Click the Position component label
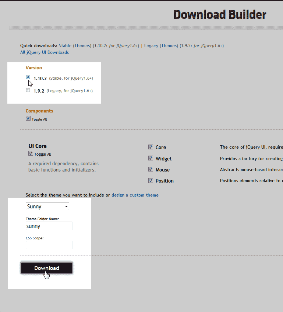The height and width of the screenshot is (312, 283). coord(165,181)
